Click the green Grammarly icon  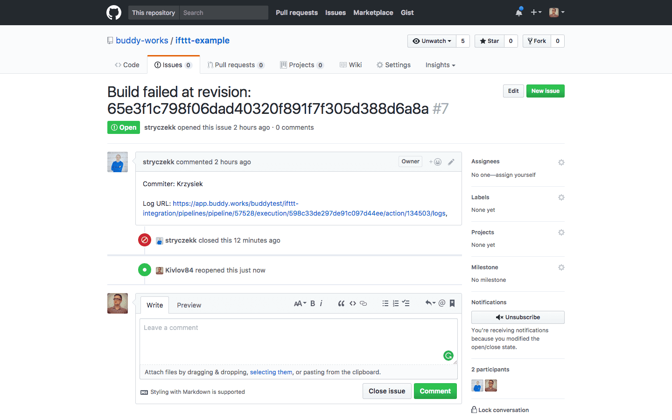pyautogui.click(x=448, y=356)
